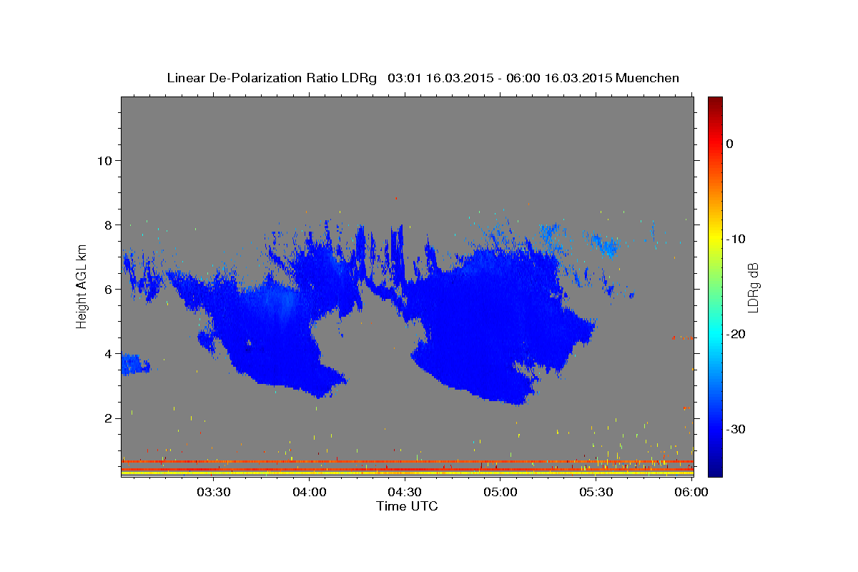This screenshot has height=572, width=858.
Task: Click the 'Time UTC' axis label
Action: point(407,506)
